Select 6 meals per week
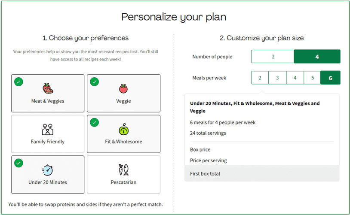350x215 pixels. click(330, 78)
